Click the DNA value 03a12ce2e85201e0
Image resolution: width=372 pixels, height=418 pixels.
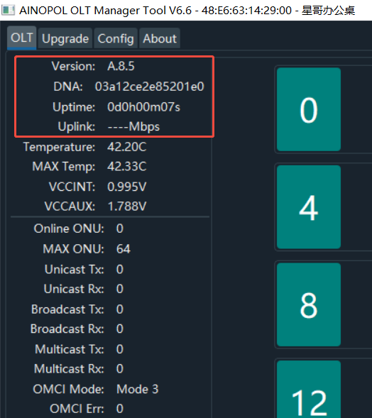pyautogui.click(x=150, y=87)
